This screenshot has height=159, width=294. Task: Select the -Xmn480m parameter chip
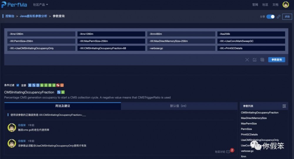click(181, 34)
